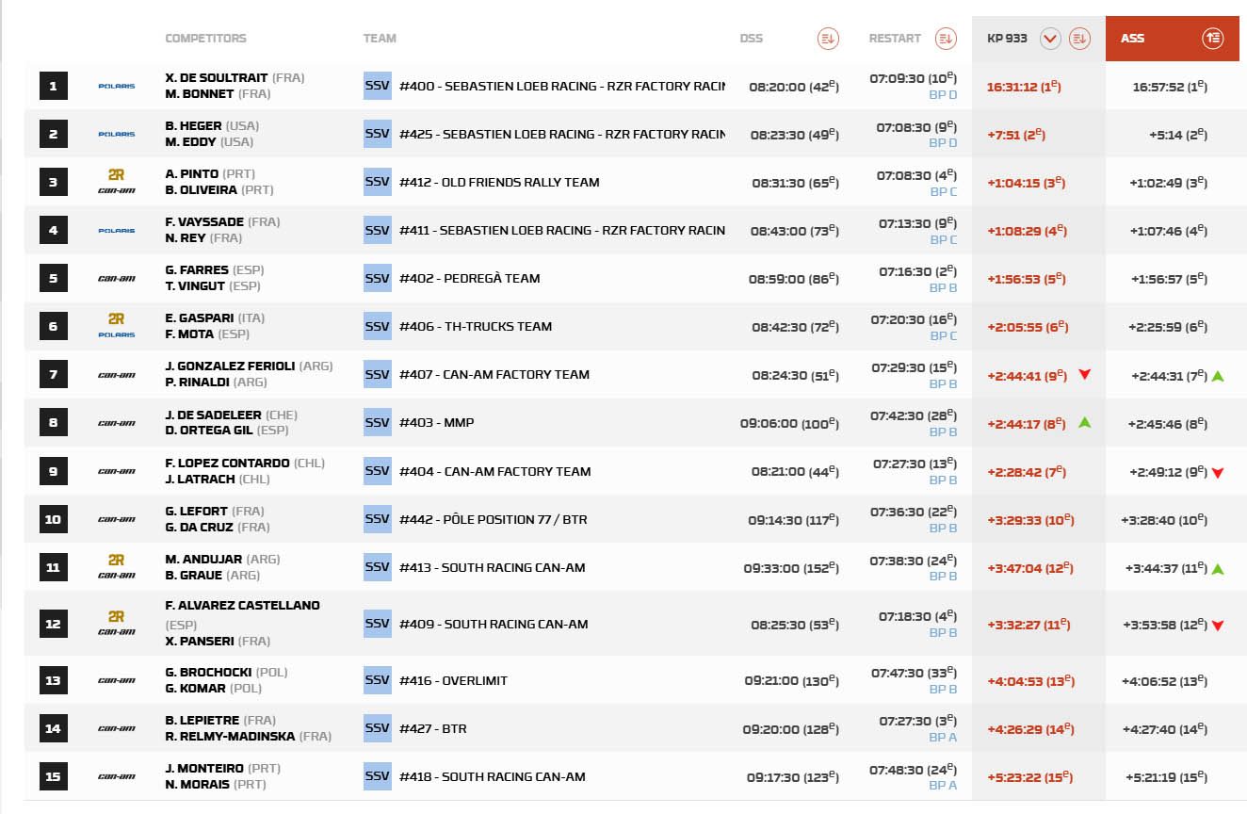The image size is (1247, 814).
Task: Open the KP 933 checkpoint dropdown
Action: tap(1050, 39)
